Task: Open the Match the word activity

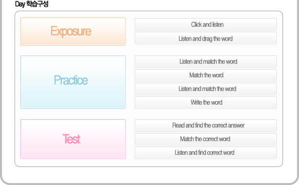Action: (x=206, y=75)
